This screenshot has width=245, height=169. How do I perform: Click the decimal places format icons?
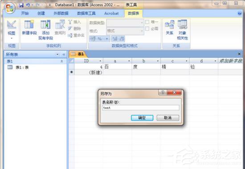click(x=118, y=39)
